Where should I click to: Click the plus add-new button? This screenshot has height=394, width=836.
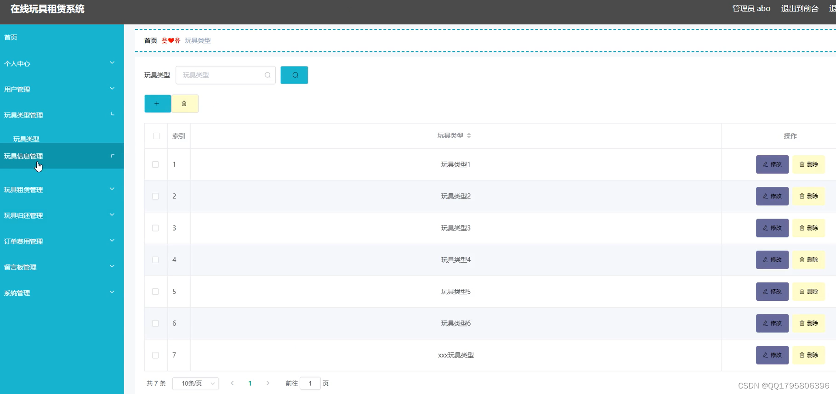pyautogui.click(x=158, y=104)
